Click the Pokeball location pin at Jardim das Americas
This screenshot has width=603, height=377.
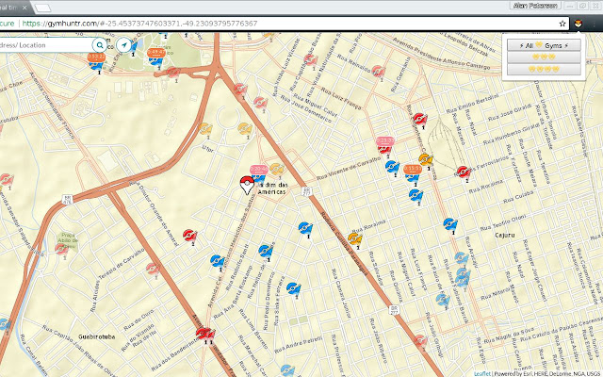[x=247, y=185]
